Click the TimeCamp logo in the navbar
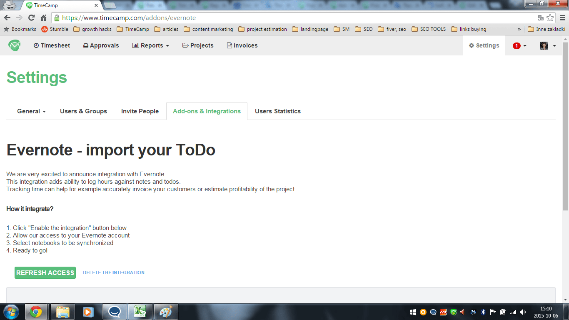Image resolution: width=569 pixels, height=320 pixels. pyautogui.click(x=14, y=45)
